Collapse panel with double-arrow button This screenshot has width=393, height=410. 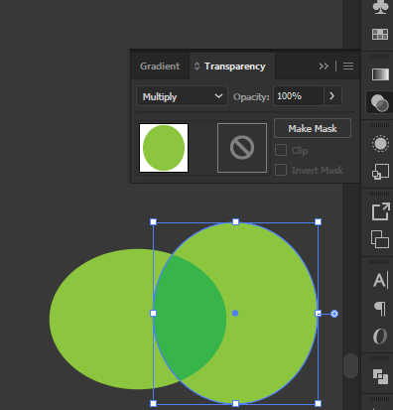(x=324, y=67)
